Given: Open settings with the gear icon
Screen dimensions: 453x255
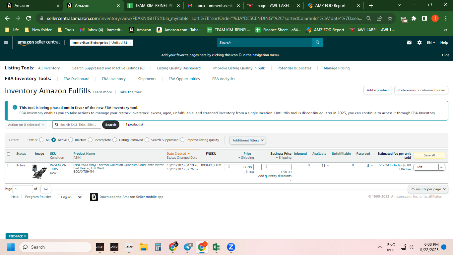Looking at the screenshot, I should tap(420, 42).
